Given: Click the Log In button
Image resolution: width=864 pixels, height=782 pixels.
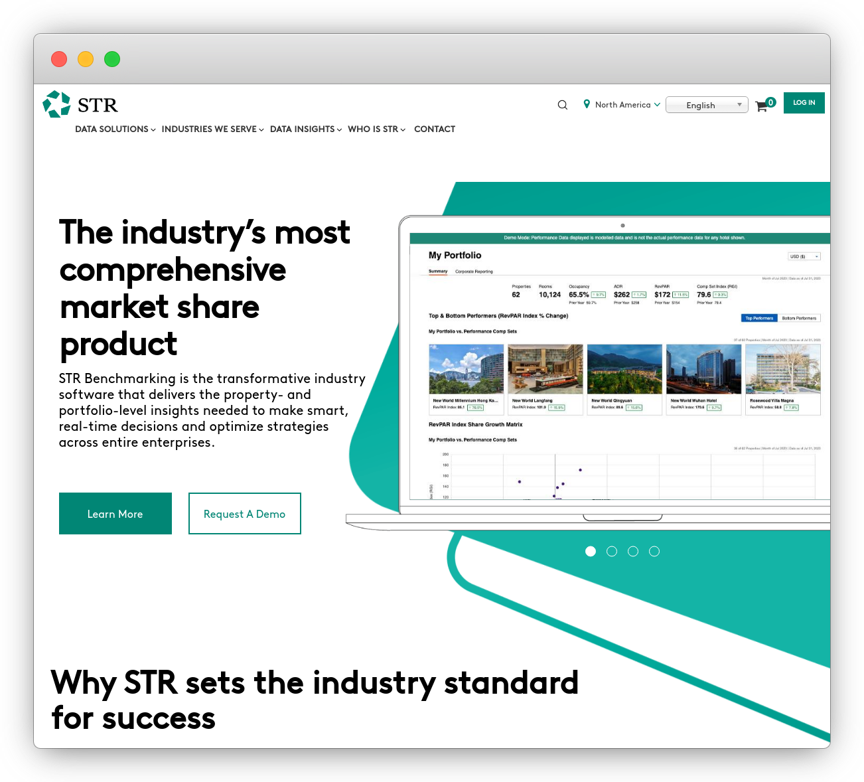Looking at the screenshot, I should pyautogui.click(x=804, y=103).
